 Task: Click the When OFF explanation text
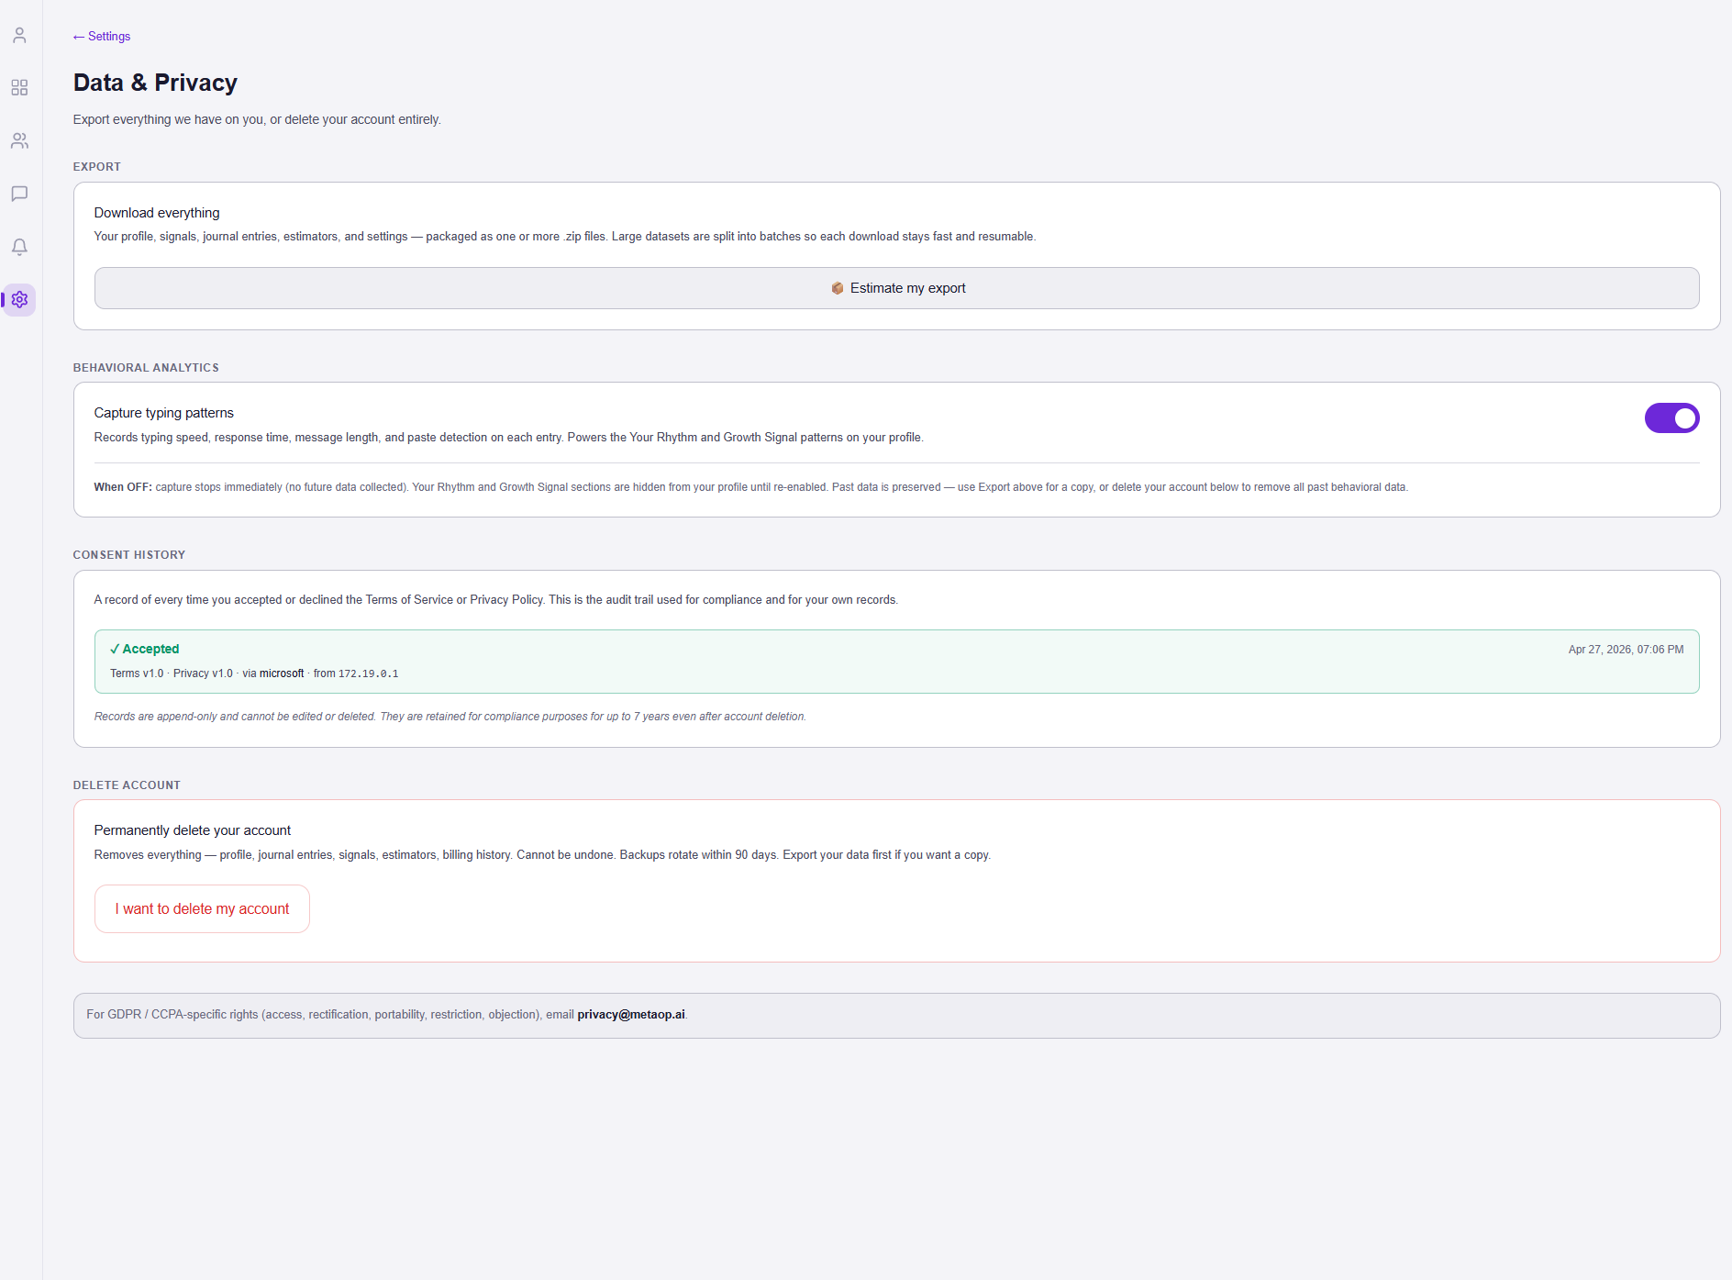[x=750, y=487]
